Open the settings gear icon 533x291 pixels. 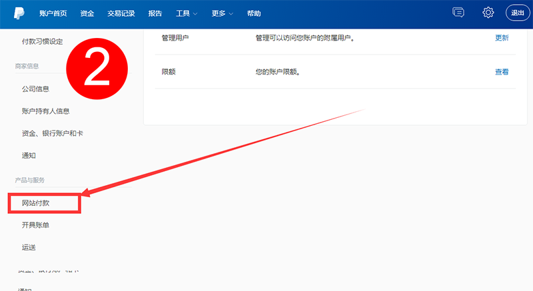[488, 13]
